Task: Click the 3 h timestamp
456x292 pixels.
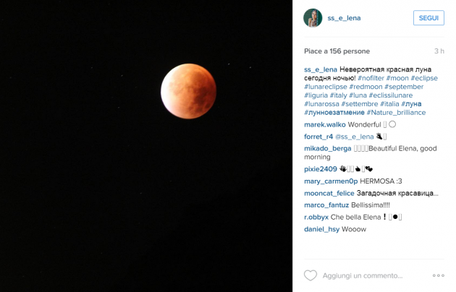Action: pos(439,51)
